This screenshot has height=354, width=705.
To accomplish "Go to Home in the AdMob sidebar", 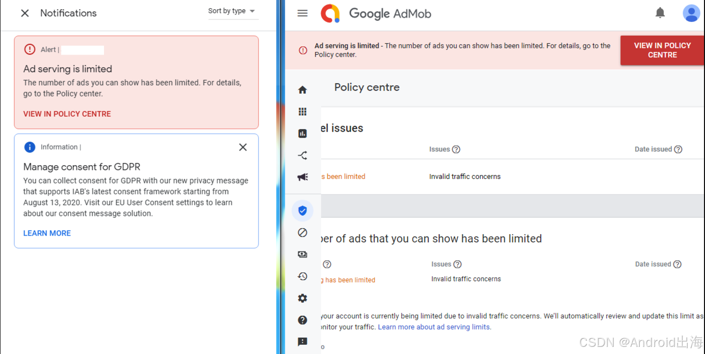I will coord(302,90).
